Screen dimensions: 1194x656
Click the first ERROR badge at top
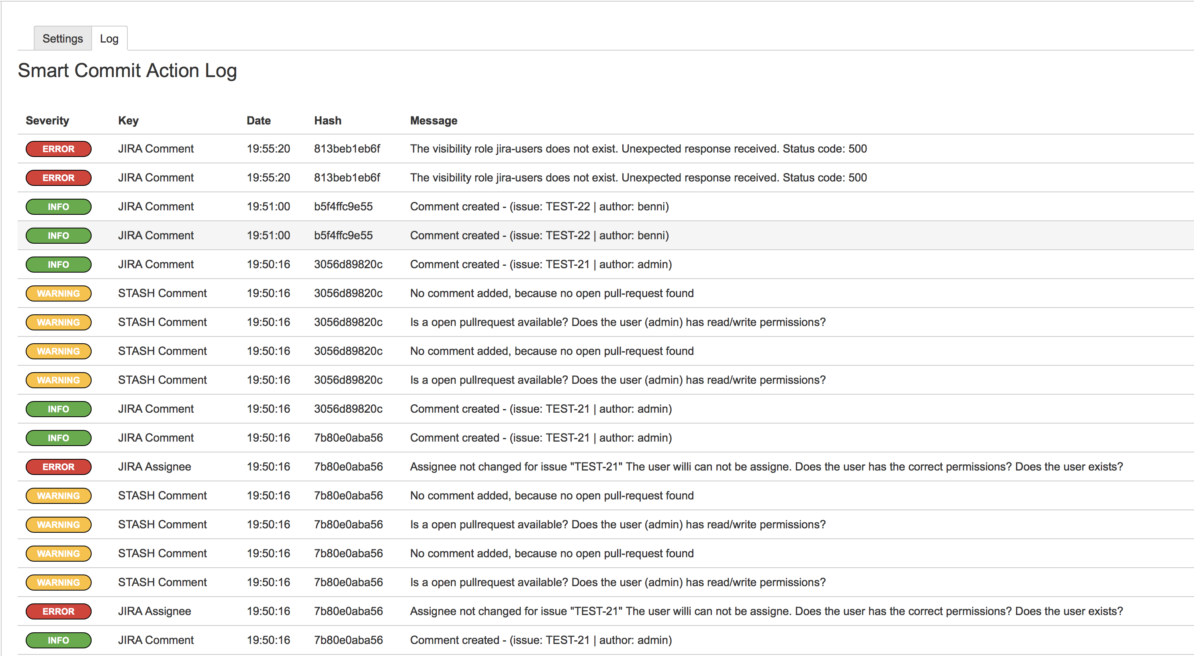(x=58, y=149)
